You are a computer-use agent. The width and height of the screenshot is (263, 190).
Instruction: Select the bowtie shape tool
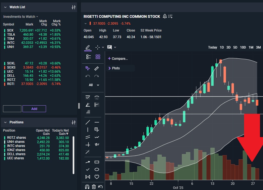click(x=88, y=177)
